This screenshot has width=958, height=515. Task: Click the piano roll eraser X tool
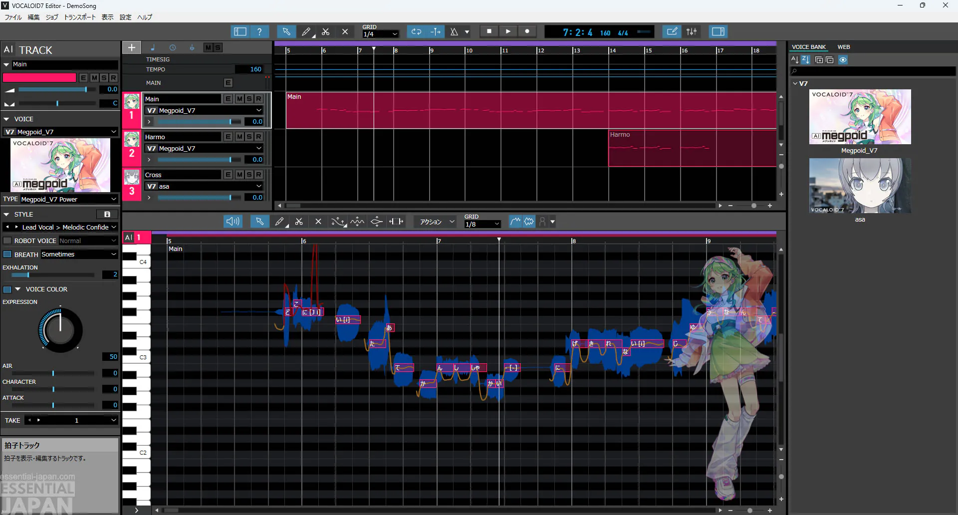pyautogui.click(x=318, y=222)
